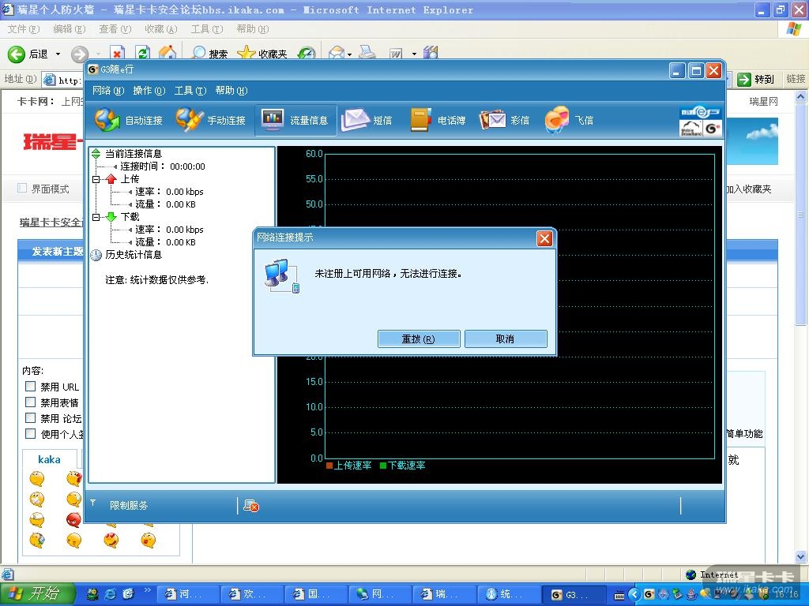Click the system tray clock
Screen dimensions: 809x606
786,594
